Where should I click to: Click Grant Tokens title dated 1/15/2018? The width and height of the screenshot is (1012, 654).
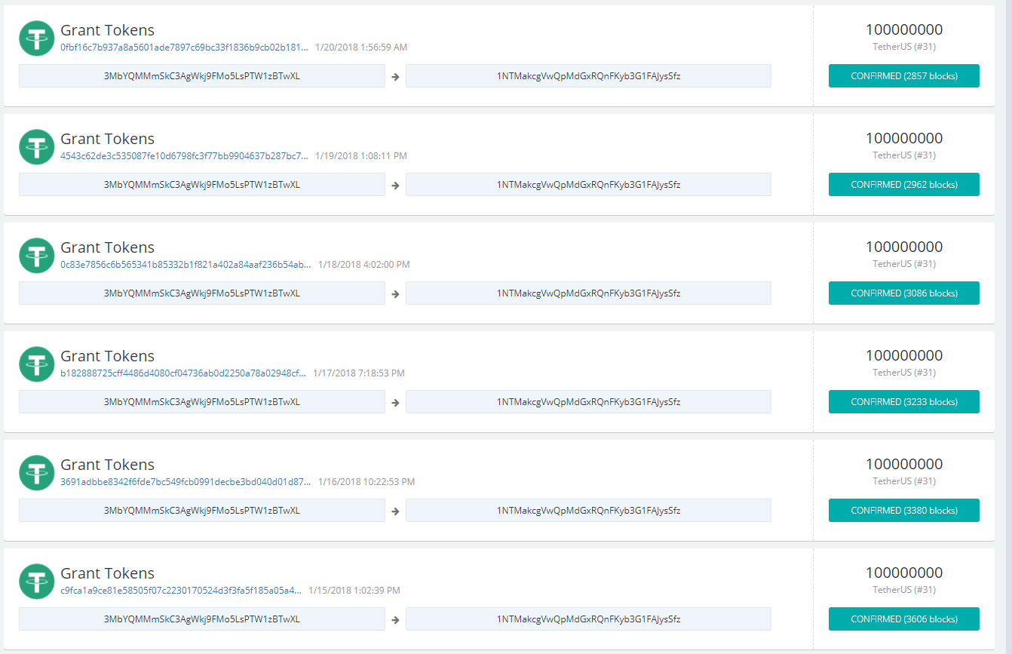[x=107, y=573]
